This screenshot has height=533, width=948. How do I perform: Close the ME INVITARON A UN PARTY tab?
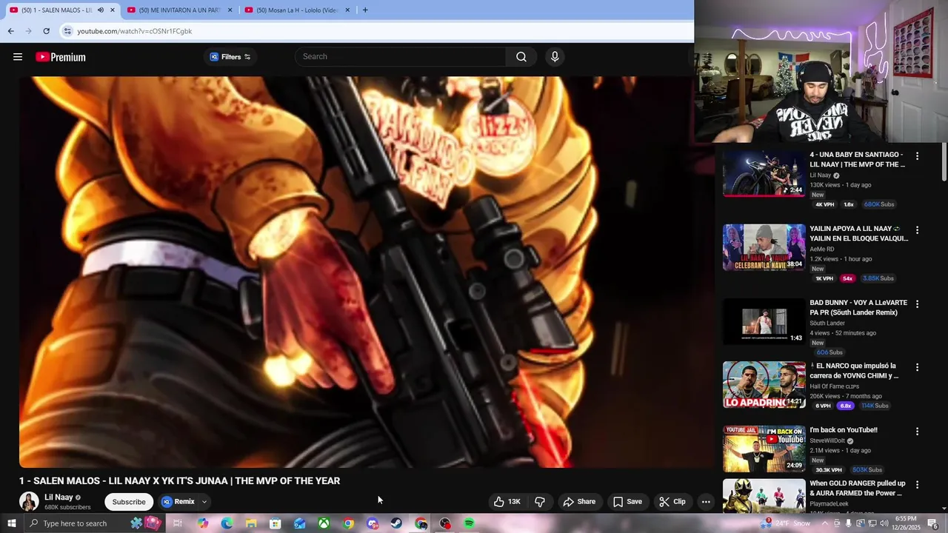(x=230, y=10)
